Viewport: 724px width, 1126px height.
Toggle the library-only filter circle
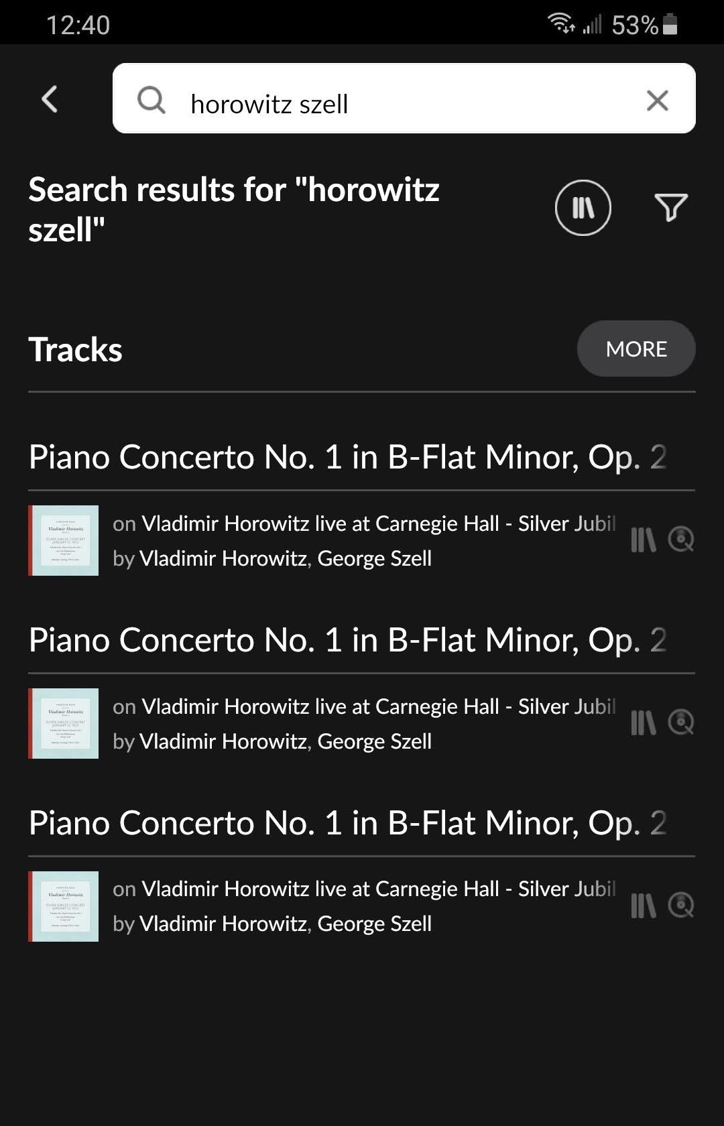pos(583,208)
